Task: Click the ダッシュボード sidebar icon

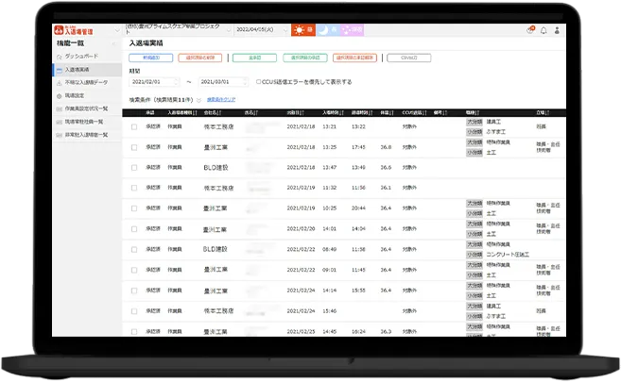Action: tap(60, 58)
